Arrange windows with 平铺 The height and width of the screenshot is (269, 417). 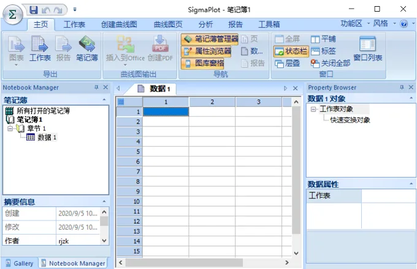tap(323, 39)
